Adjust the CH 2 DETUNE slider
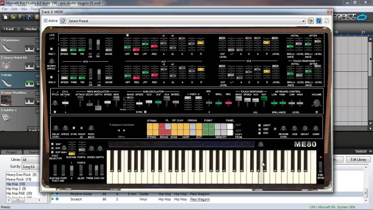 pos(66,103)
